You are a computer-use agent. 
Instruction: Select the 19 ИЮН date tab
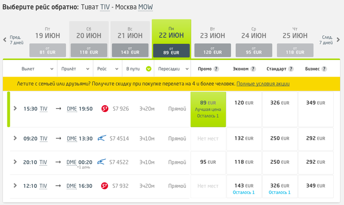pyautogui.click(x=48, y=40)
